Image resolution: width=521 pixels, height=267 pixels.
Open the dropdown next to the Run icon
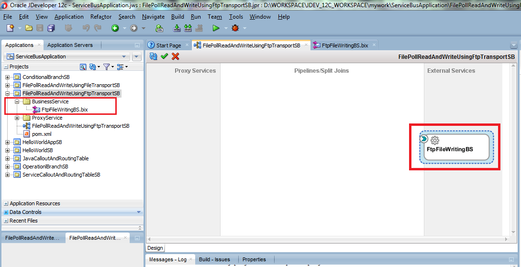(226, 28)
